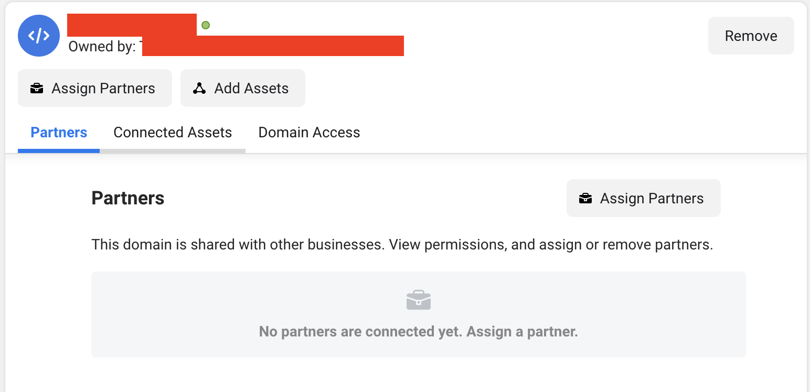Click the redacted domain name at top
Viewport: 810px width, 392px height.
click(132, 25)
